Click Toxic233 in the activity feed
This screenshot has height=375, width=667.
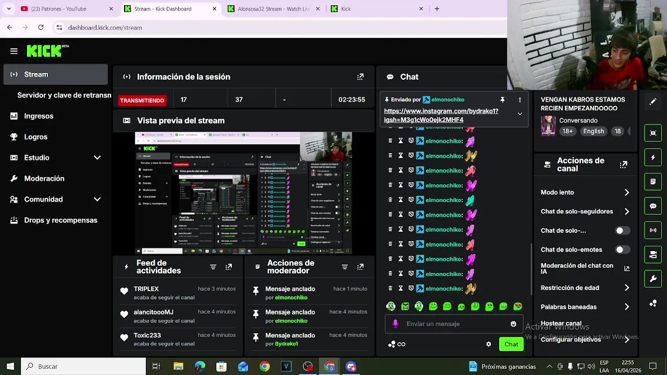tap(147, 335)
